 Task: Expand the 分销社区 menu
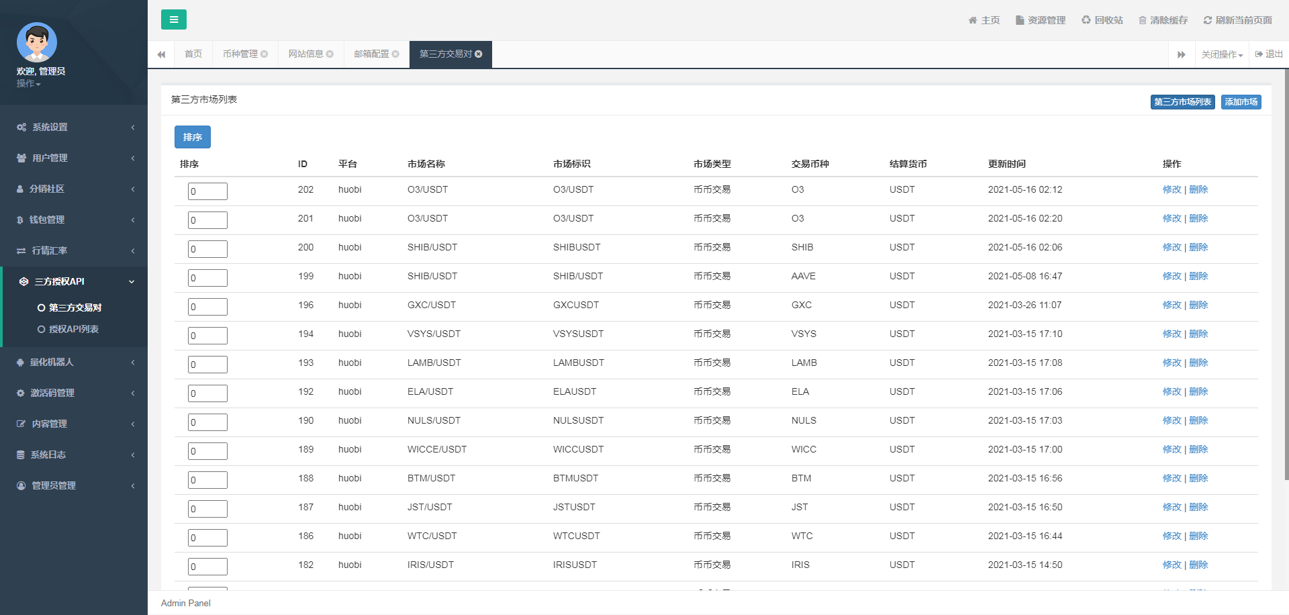(x=74, y=189)
